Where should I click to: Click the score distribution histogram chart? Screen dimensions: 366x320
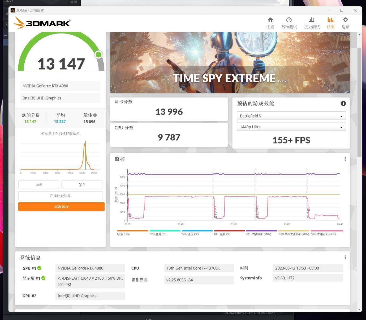tap(60, 157)
